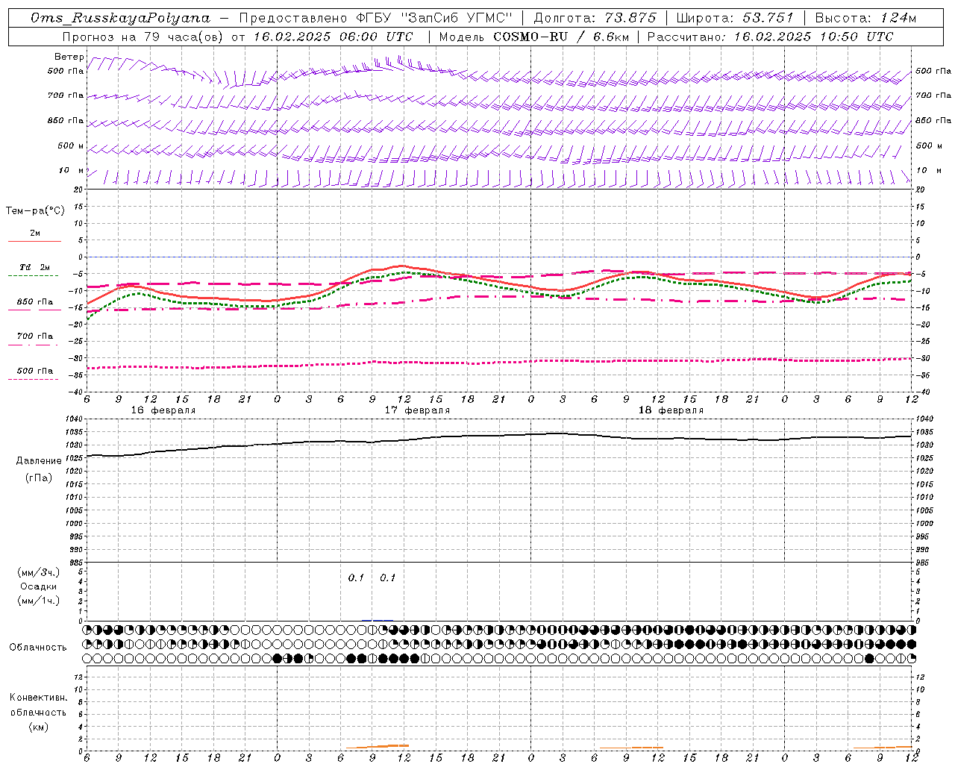The height and width of the screenshot is (764, 955).
Task: Click the Конвективн. label
Action: (x=38, y=698)
